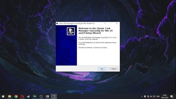Open the volume control in tray
This screenshot has width=176, height=99.
pos(151,97)
